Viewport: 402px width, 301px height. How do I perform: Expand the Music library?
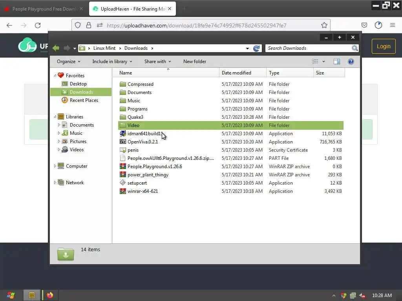tap(59, 133)
